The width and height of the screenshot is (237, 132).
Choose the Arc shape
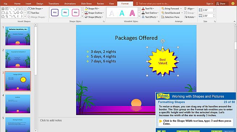(x=11, y=16)
